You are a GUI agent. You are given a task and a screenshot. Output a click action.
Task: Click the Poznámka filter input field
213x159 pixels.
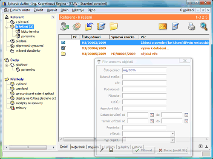[144, 127]
